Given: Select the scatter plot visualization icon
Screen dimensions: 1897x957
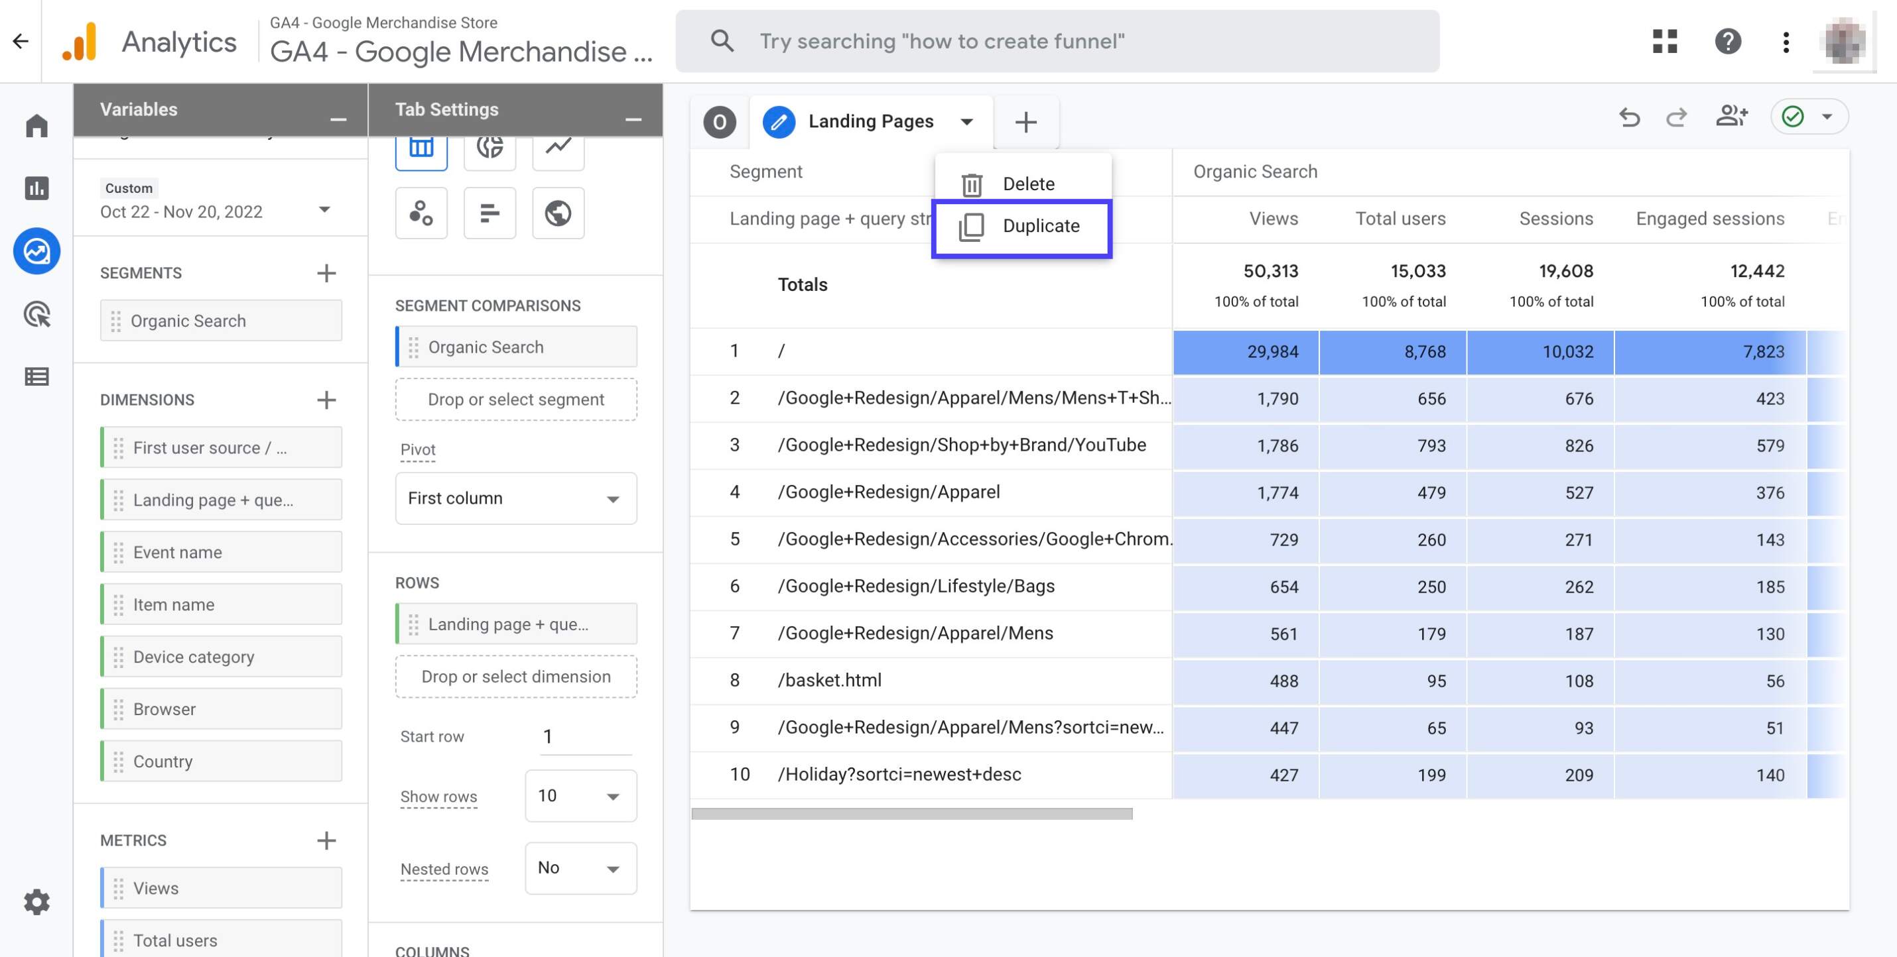Looking at the screenshot, I should pyautogui.click(x=421, y=213).
